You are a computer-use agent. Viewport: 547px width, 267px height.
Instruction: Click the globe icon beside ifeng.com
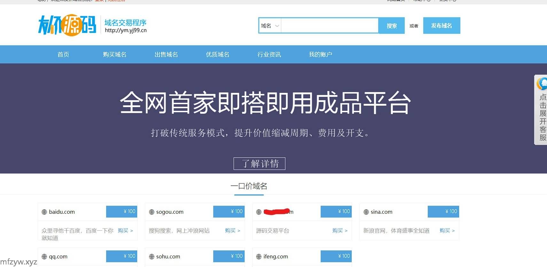[259, 257]
